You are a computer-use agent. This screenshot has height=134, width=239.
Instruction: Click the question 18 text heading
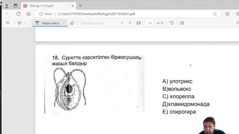coord(97,60)
